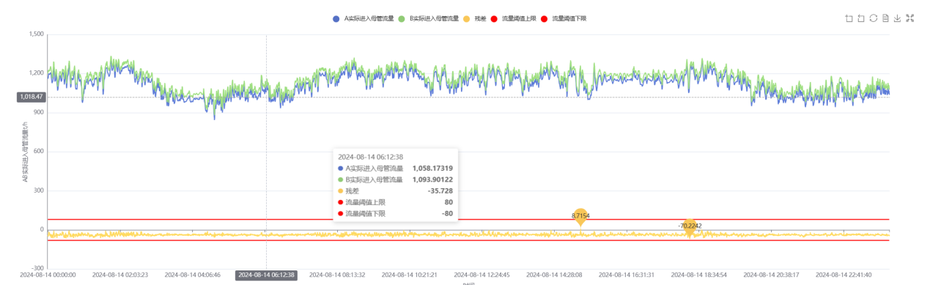Click the save-as-image download icon
930x285 pixels.
pyautogui.click(x=898, y=18)
